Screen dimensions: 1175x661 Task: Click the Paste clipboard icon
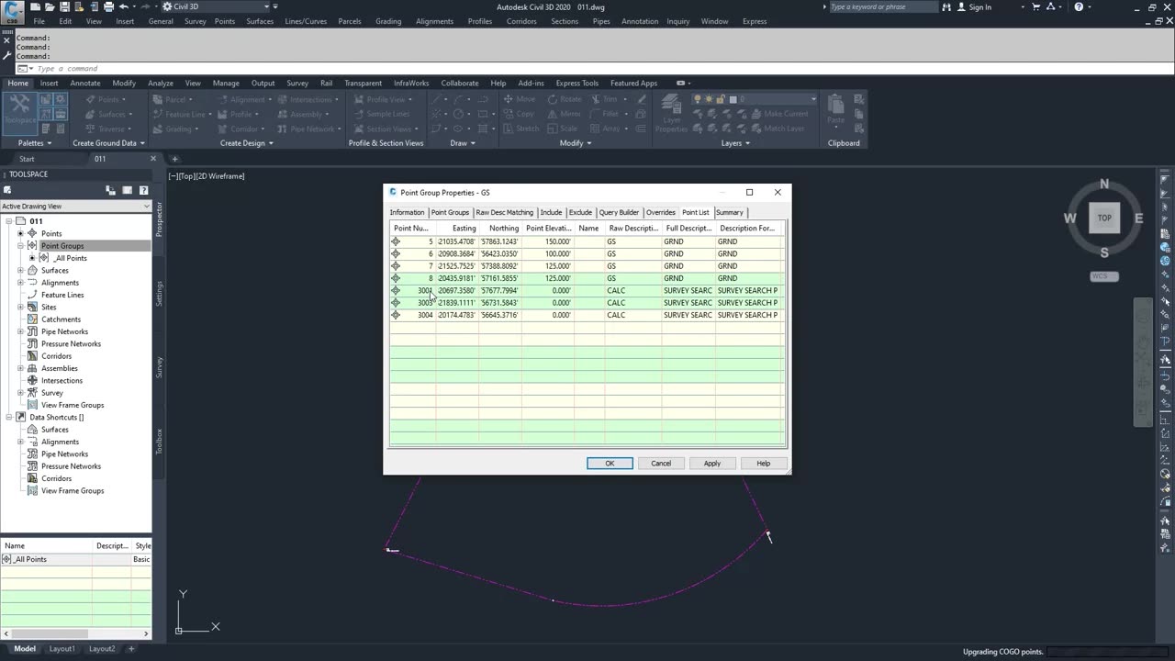835,111
